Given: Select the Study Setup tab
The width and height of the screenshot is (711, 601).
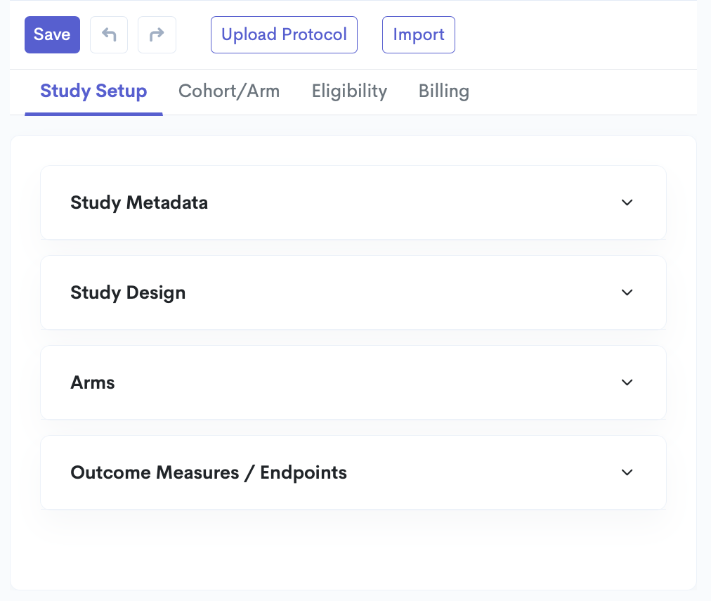Looking at the screenshot, I should coord(93,91).
